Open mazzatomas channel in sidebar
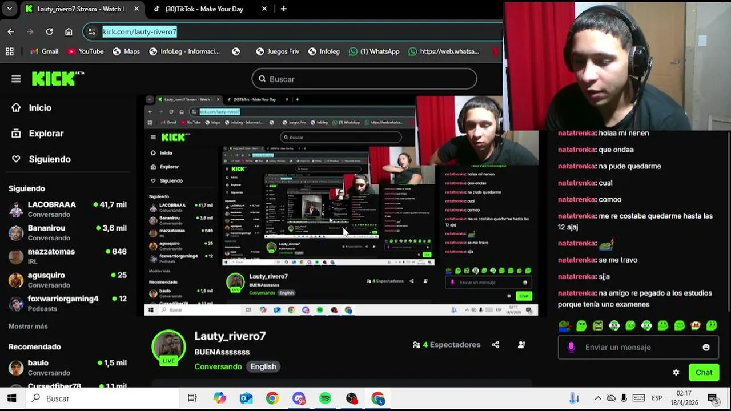The height and width of the screenshot is (411, 731). [67, 256]
